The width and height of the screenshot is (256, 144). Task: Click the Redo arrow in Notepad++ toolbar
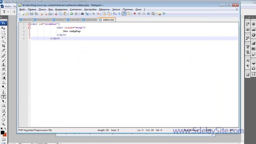76,14
